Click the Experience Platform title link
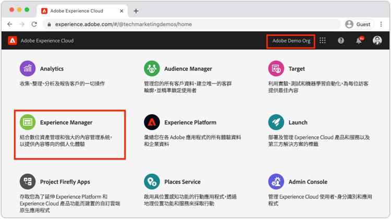Viewport: 391px width, 219px height. pos(190,123)
